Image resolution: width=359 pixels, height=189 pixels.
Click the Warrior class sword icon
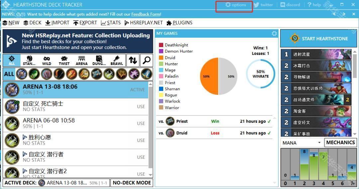pyautogui.click(x=147, y=74)
